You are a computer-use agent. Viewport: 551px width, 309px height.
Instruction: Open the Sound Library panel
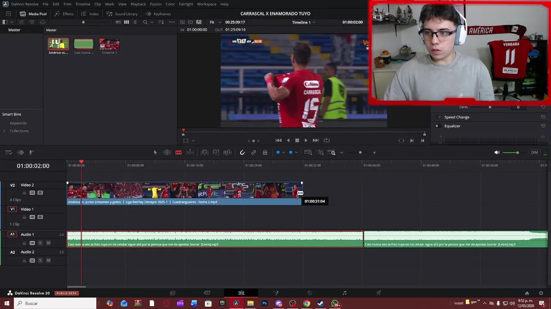tap(122, 14)
